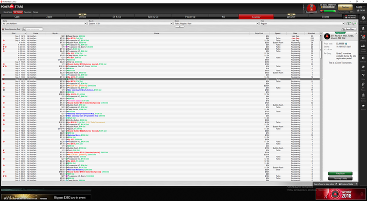
Task: Select the Real Money radio option
Action: point(350,16)
